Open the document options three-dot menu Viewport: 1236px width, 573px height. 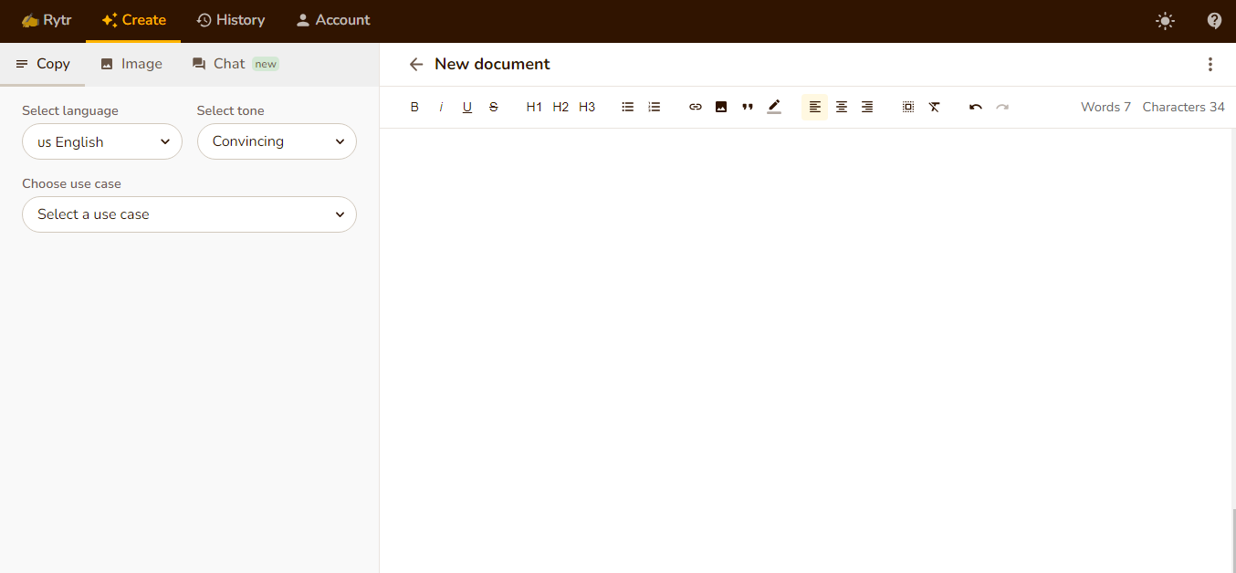tap(1210, 64)
